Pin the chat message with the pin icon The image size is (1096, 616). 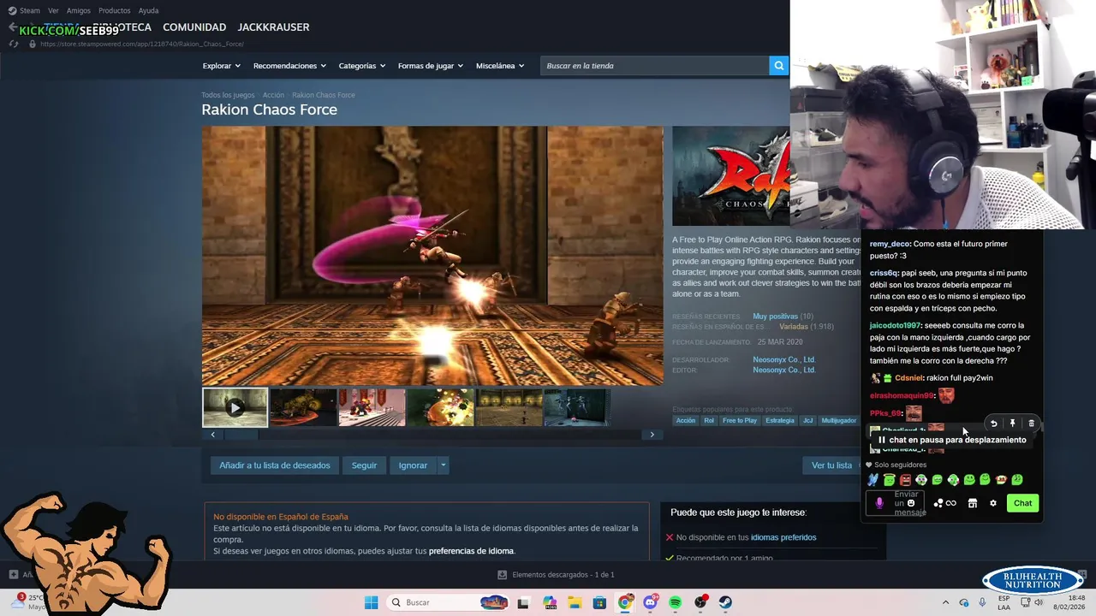[x=1012, y=423]
